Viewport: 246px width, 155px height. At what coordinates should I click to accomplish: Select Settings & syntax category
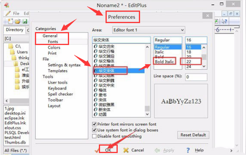click(64, 65)
